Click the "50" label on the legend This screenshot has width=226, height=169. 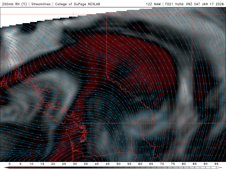(x=118, y=164)
